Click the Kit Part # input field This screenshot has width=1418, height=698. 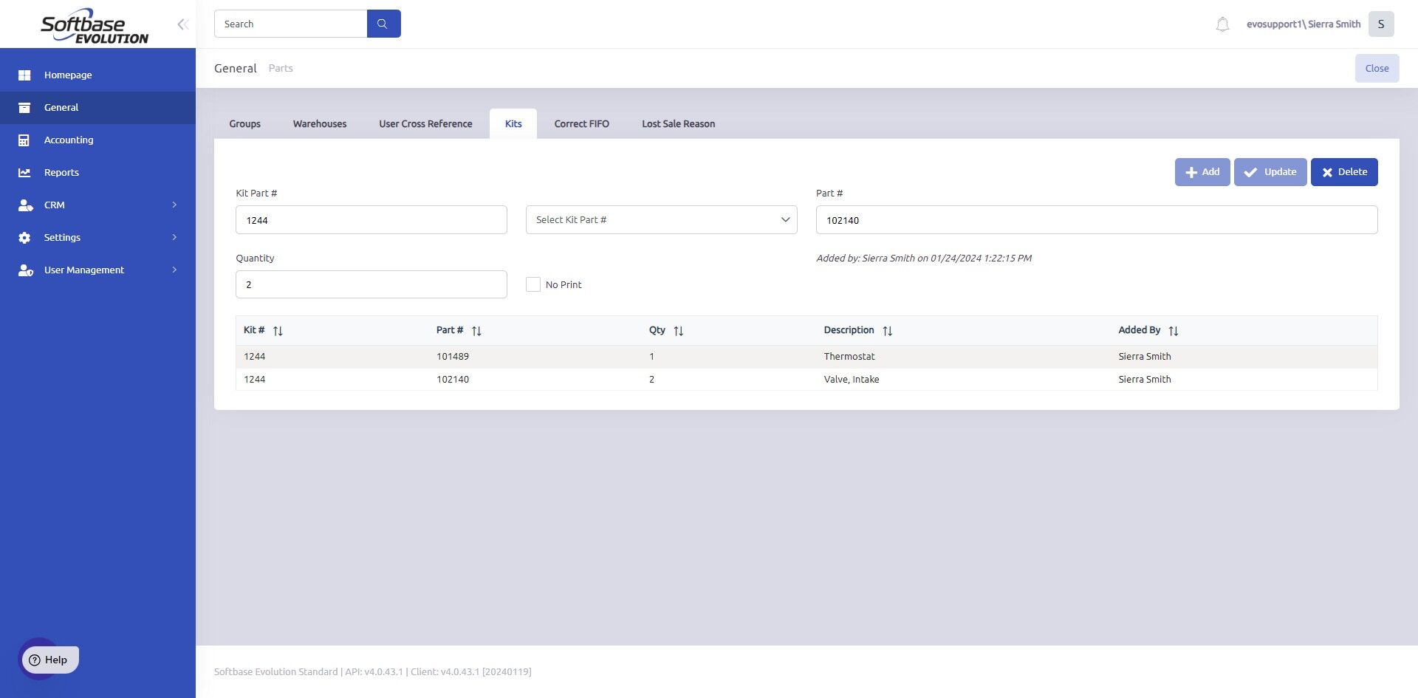[x=371, y=220]
